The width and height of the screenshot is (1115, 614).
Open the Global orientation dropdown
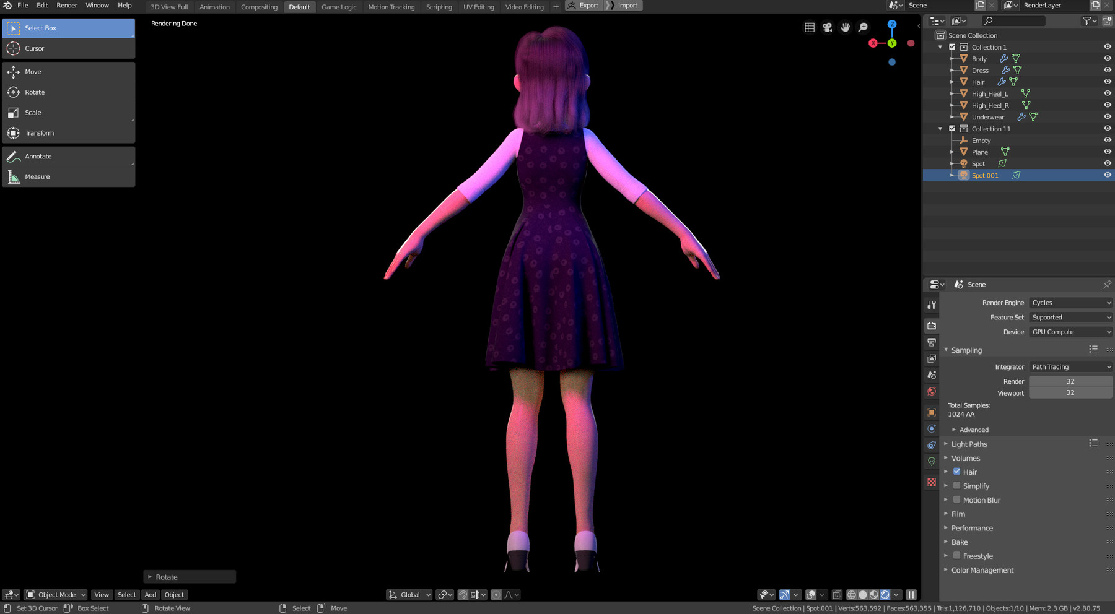[x=409, y=595]
